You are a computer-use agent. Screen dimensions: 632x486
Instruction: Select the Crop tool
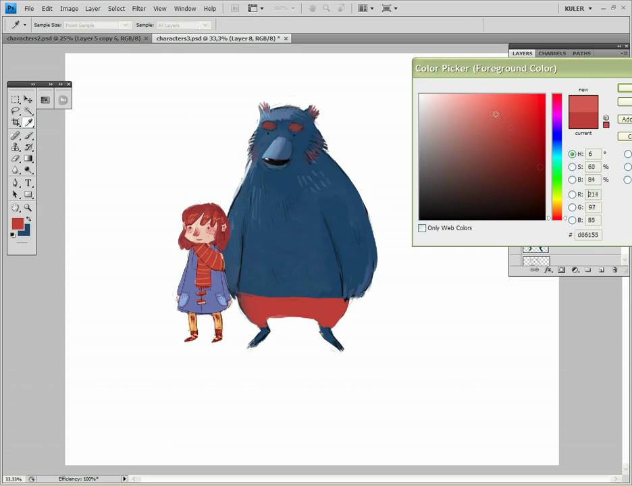16,122
